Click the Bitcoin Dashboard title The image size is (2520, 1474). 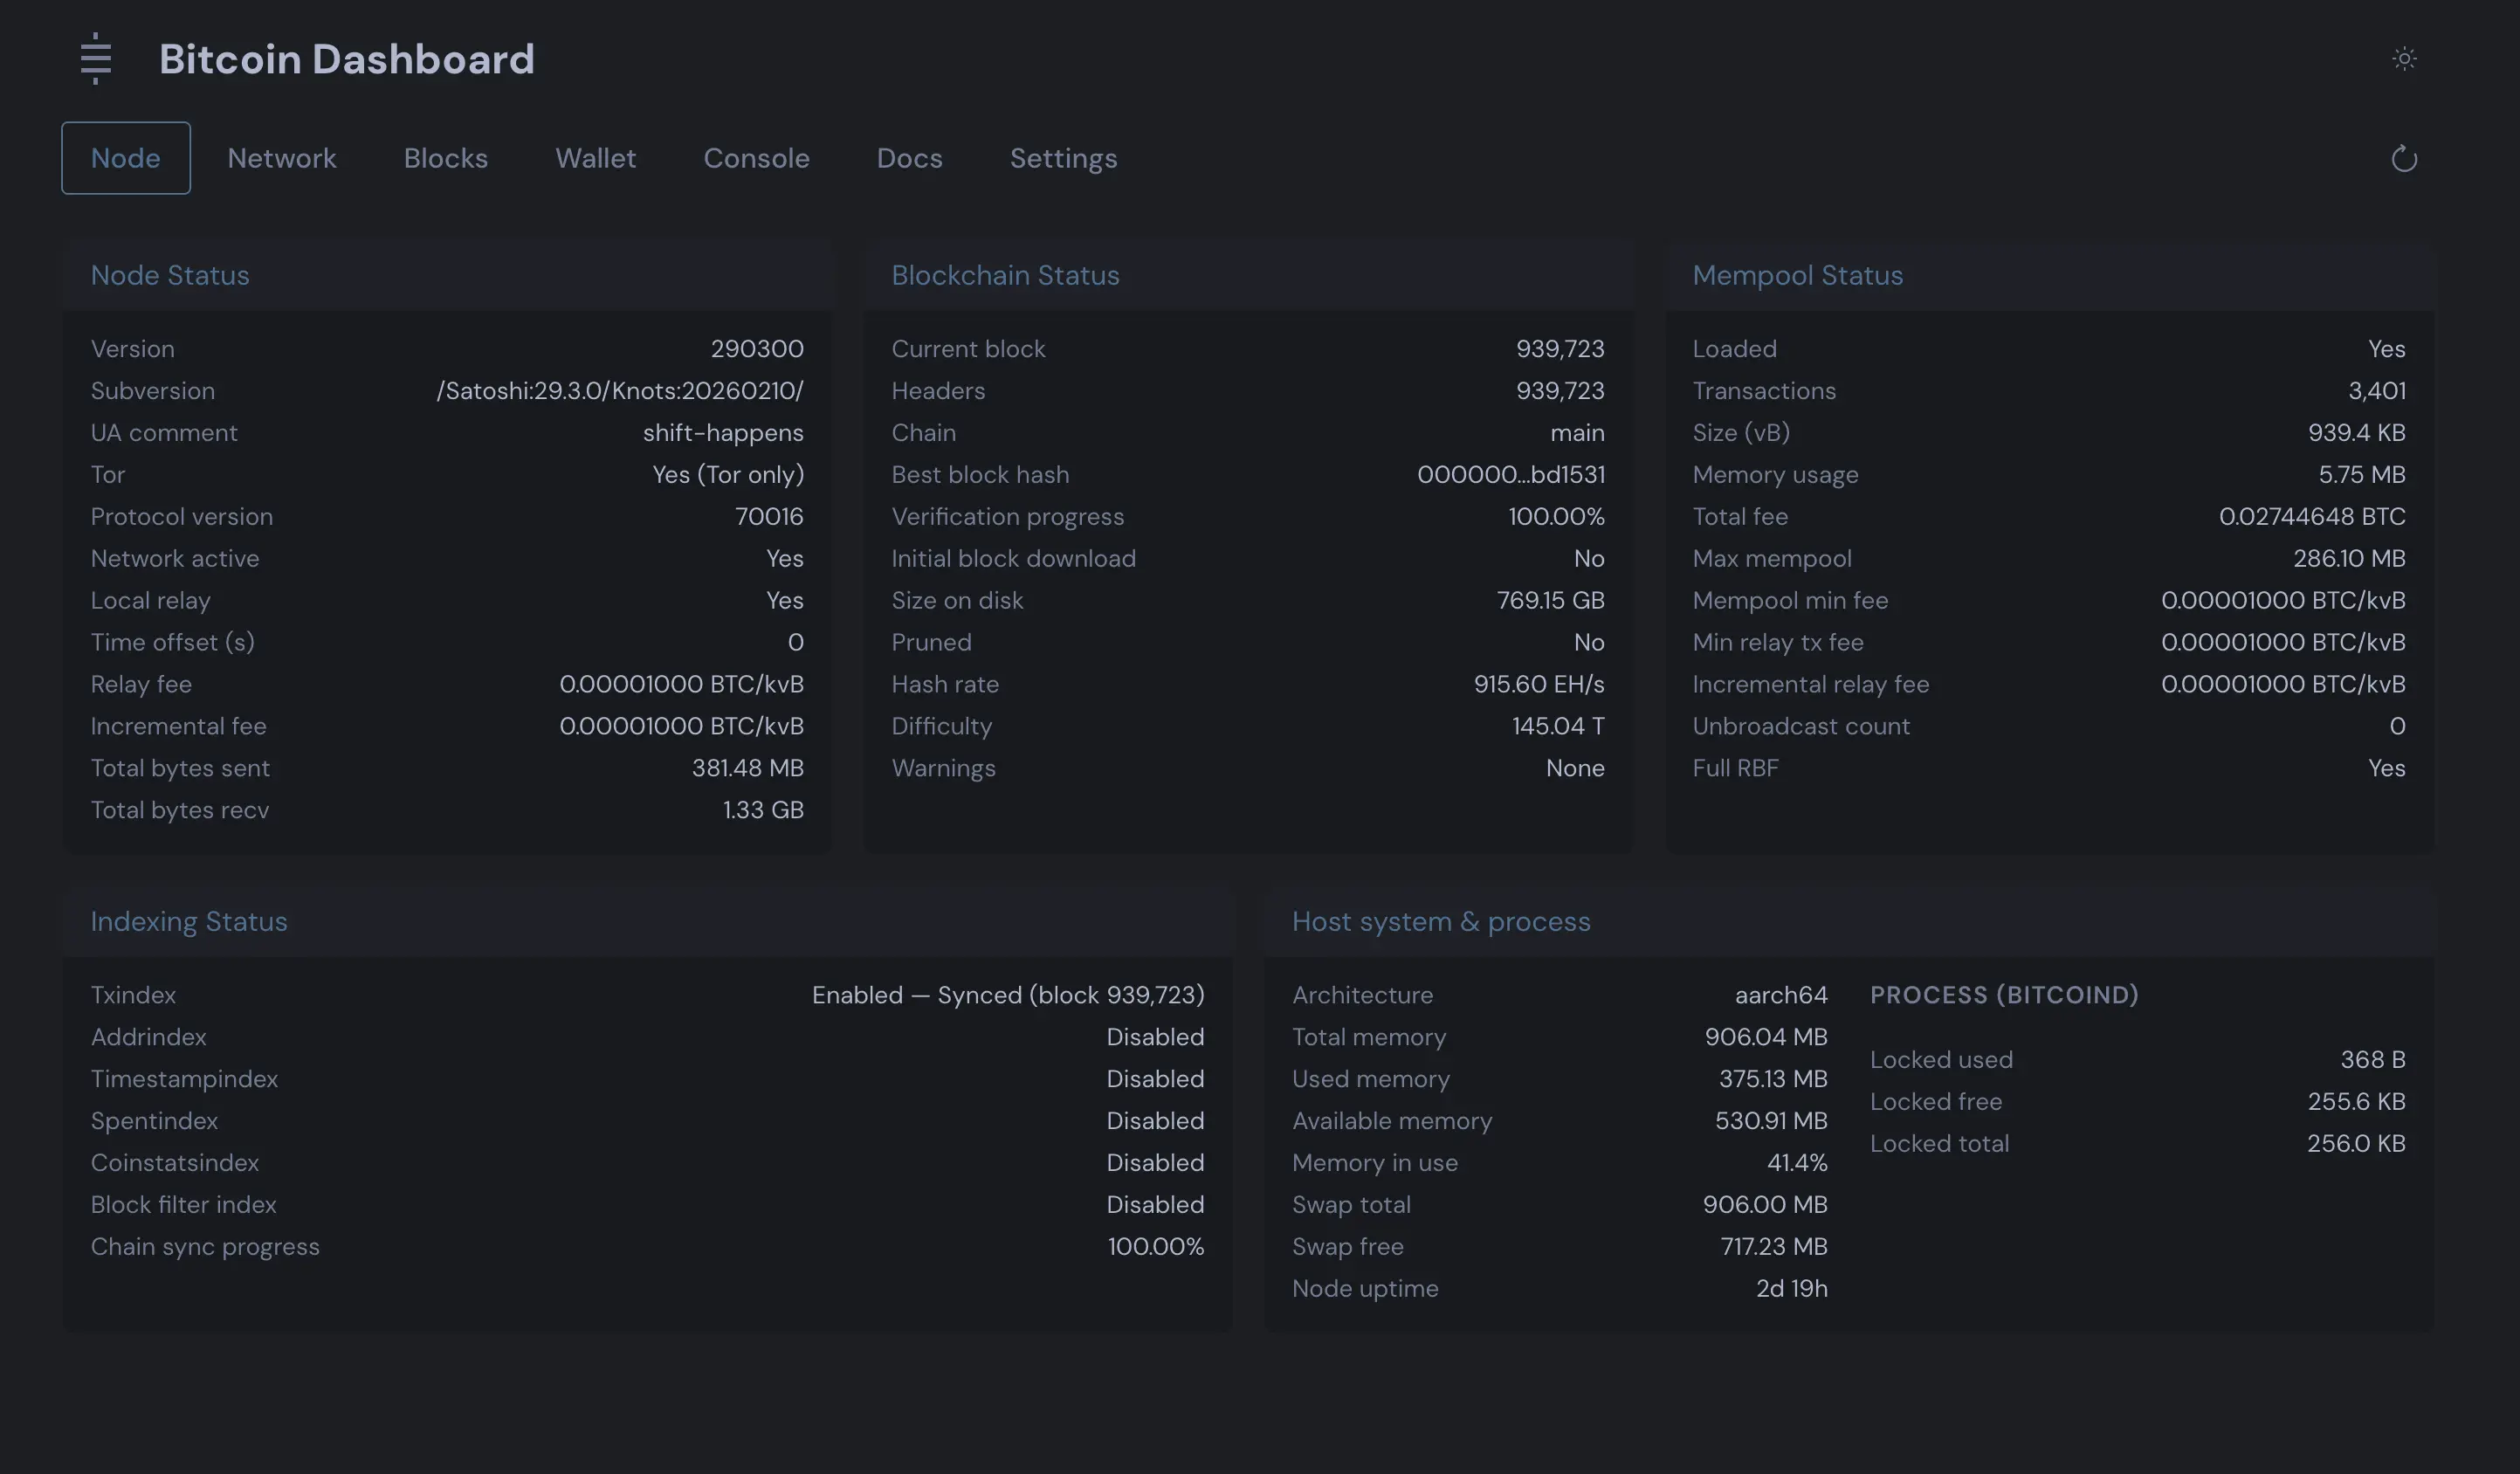(x=346, y=59)
